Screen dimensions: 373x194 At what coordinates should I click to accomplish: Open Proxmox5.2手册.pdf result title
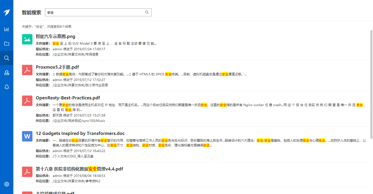[57, 67]
